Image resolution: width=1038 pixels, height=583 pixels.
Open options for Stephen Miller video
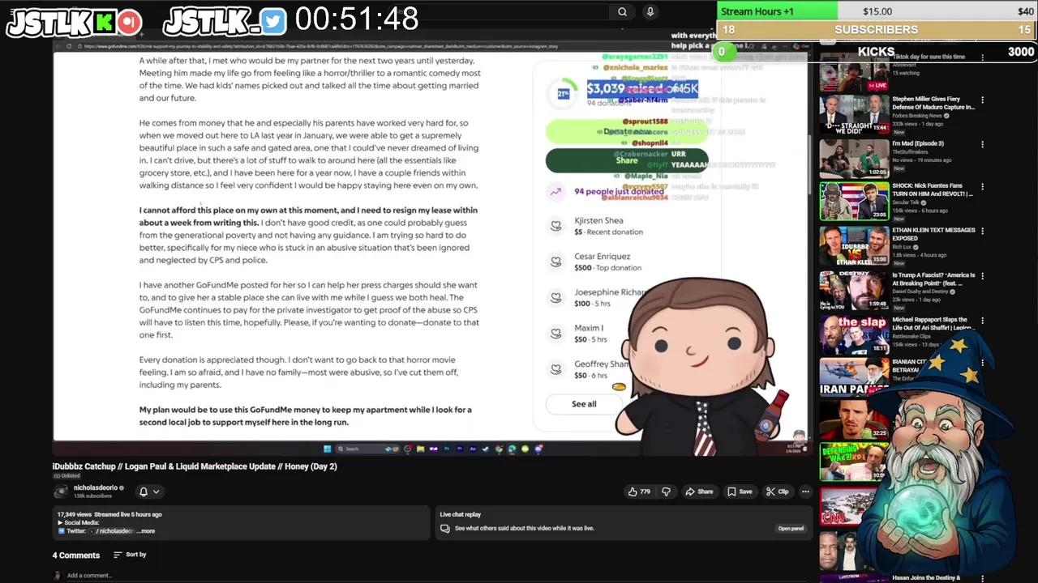(x=982, y=100)
